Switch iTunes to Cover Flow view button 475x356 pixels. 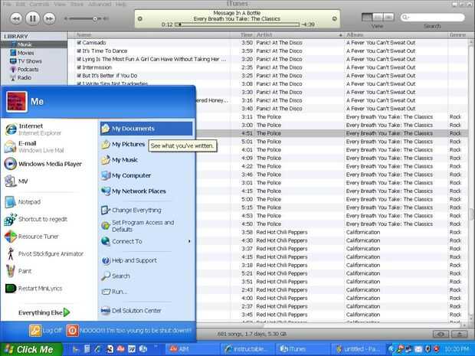point(388,18)
